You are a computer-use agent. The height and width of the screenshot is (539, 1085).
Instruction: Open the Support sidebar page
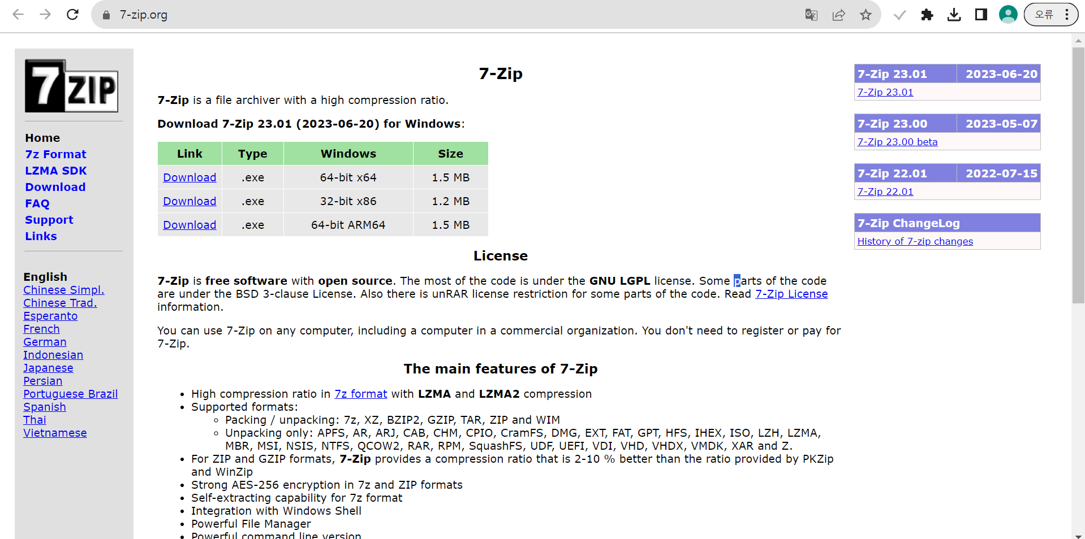coord(49,220)
